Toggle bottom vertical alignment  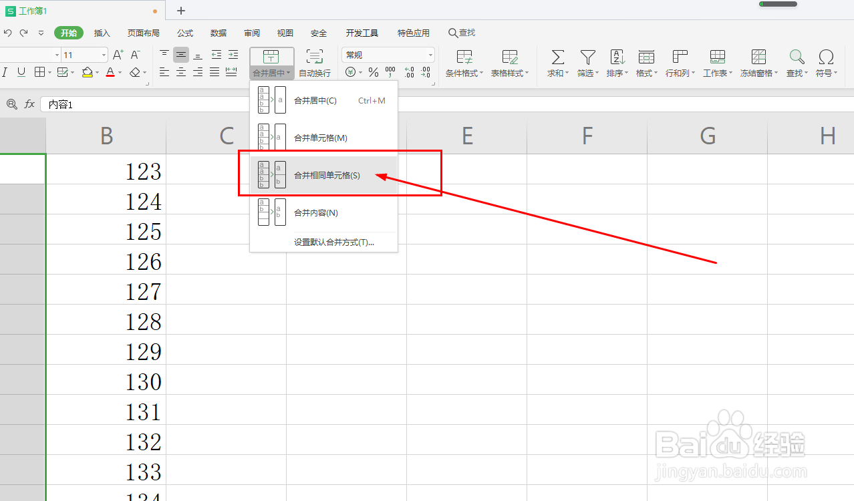pos(198,55)
